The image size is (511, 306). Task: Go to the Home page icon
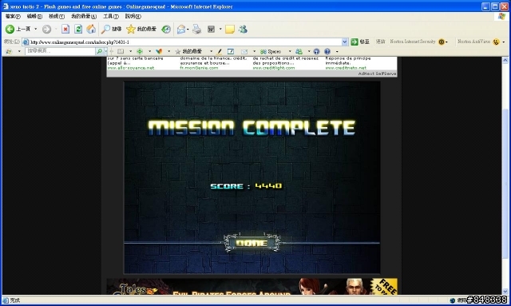tap(91, 29)
